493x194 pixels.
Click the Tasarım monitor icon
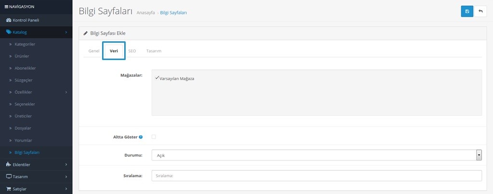[x=8, y=176]
